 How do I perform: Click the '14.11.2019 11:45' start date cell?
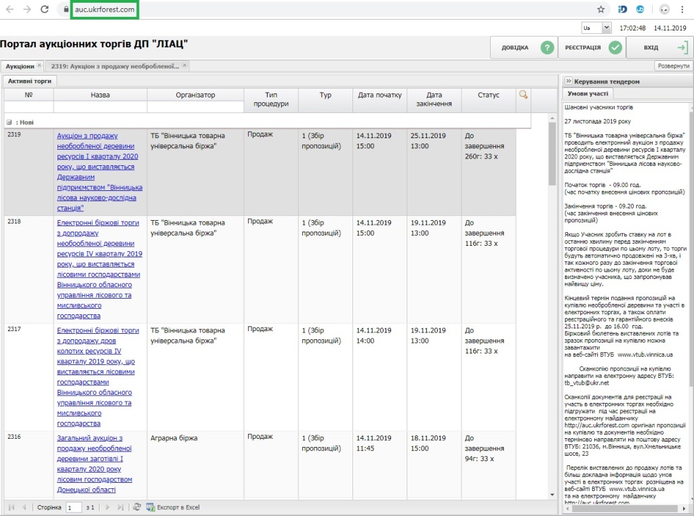pyautogui.click(x=380, y=465)
